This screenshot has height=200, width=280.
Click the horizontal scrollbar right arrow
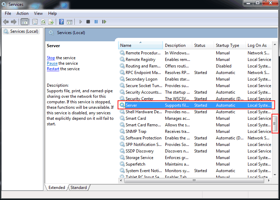[x=269, y=181]
